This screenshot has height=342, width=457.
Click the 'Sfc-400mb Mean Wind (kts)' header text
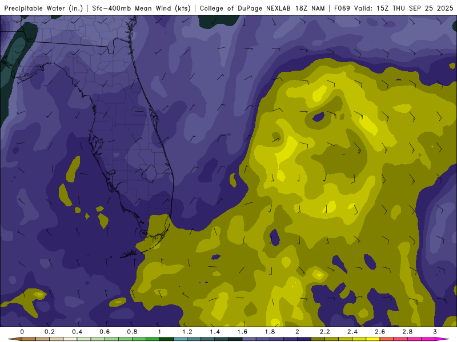click(x=141, y=9)
